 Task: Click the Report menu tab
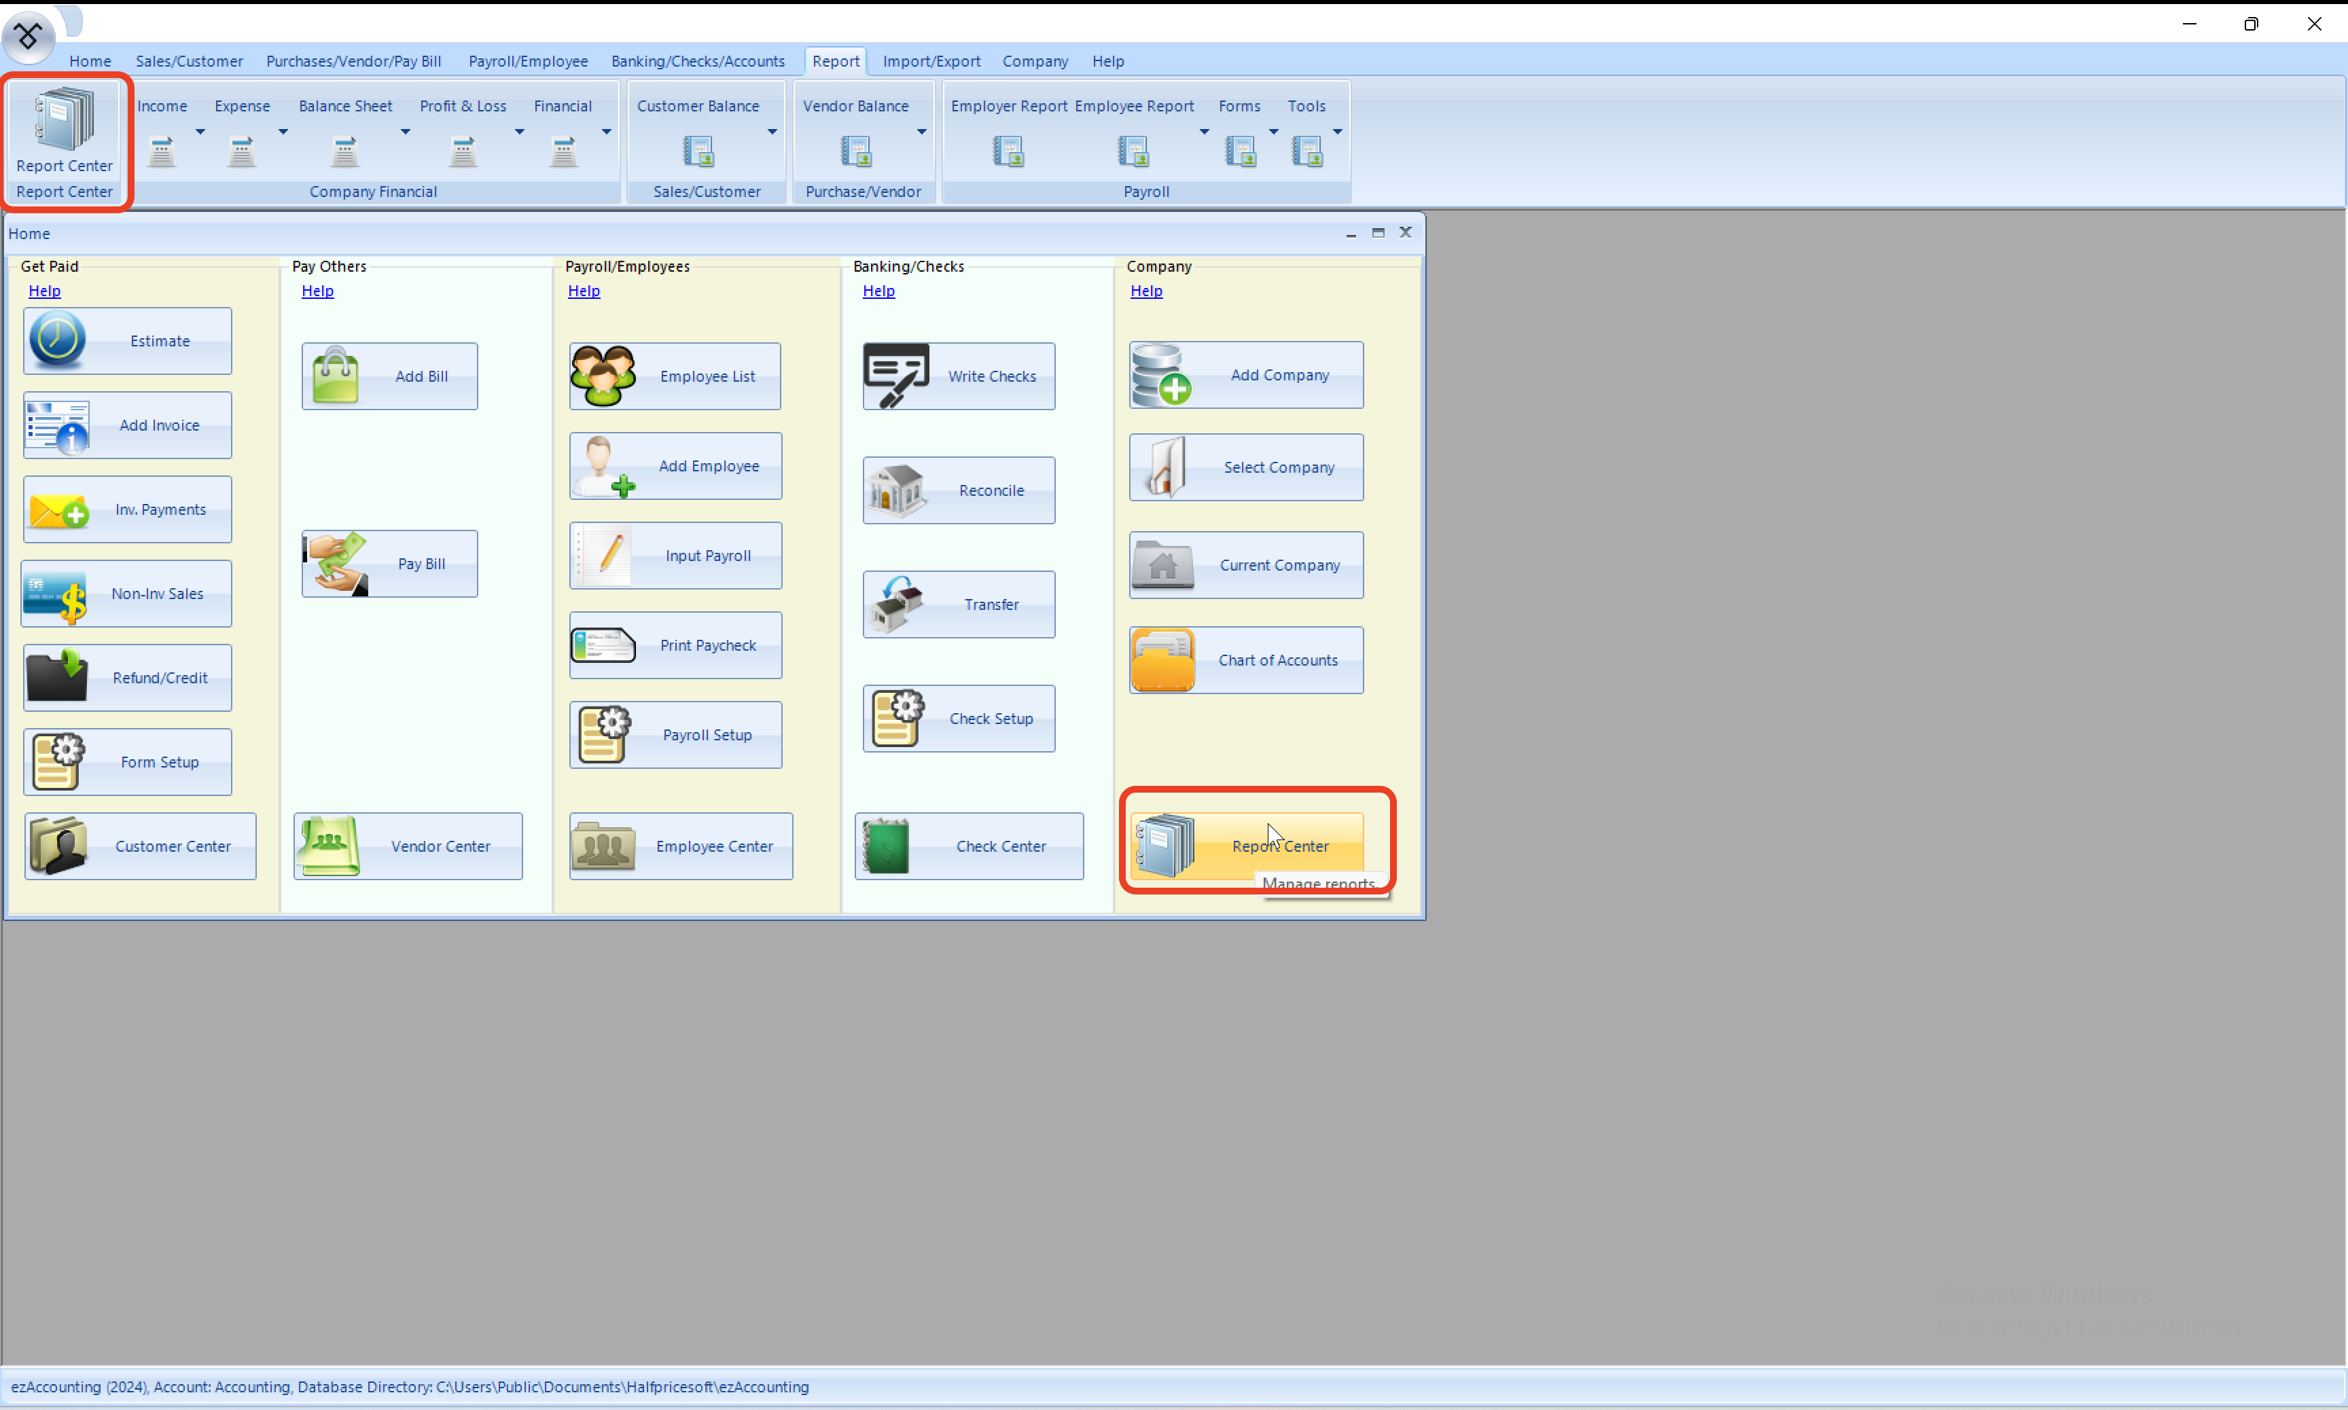(x=834, y=60)
